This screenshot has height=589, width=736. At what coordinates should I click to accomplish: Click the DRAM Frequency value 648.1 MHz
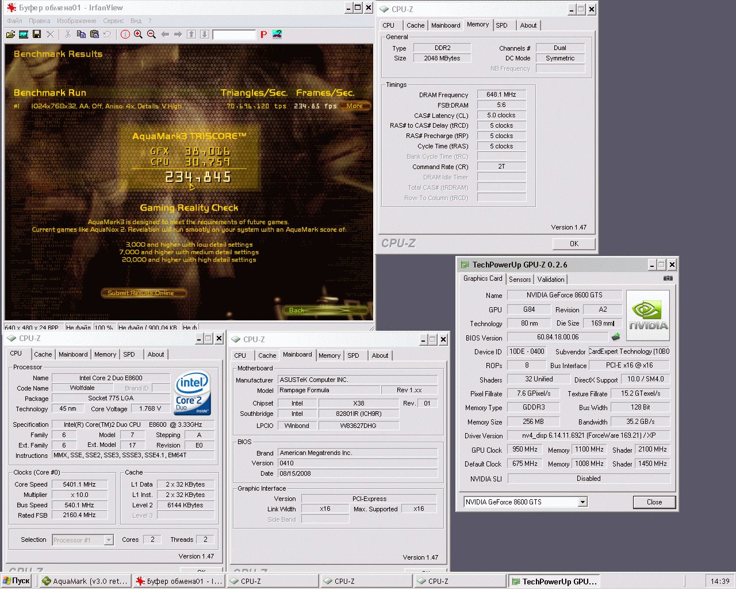(x=501, y=94)
